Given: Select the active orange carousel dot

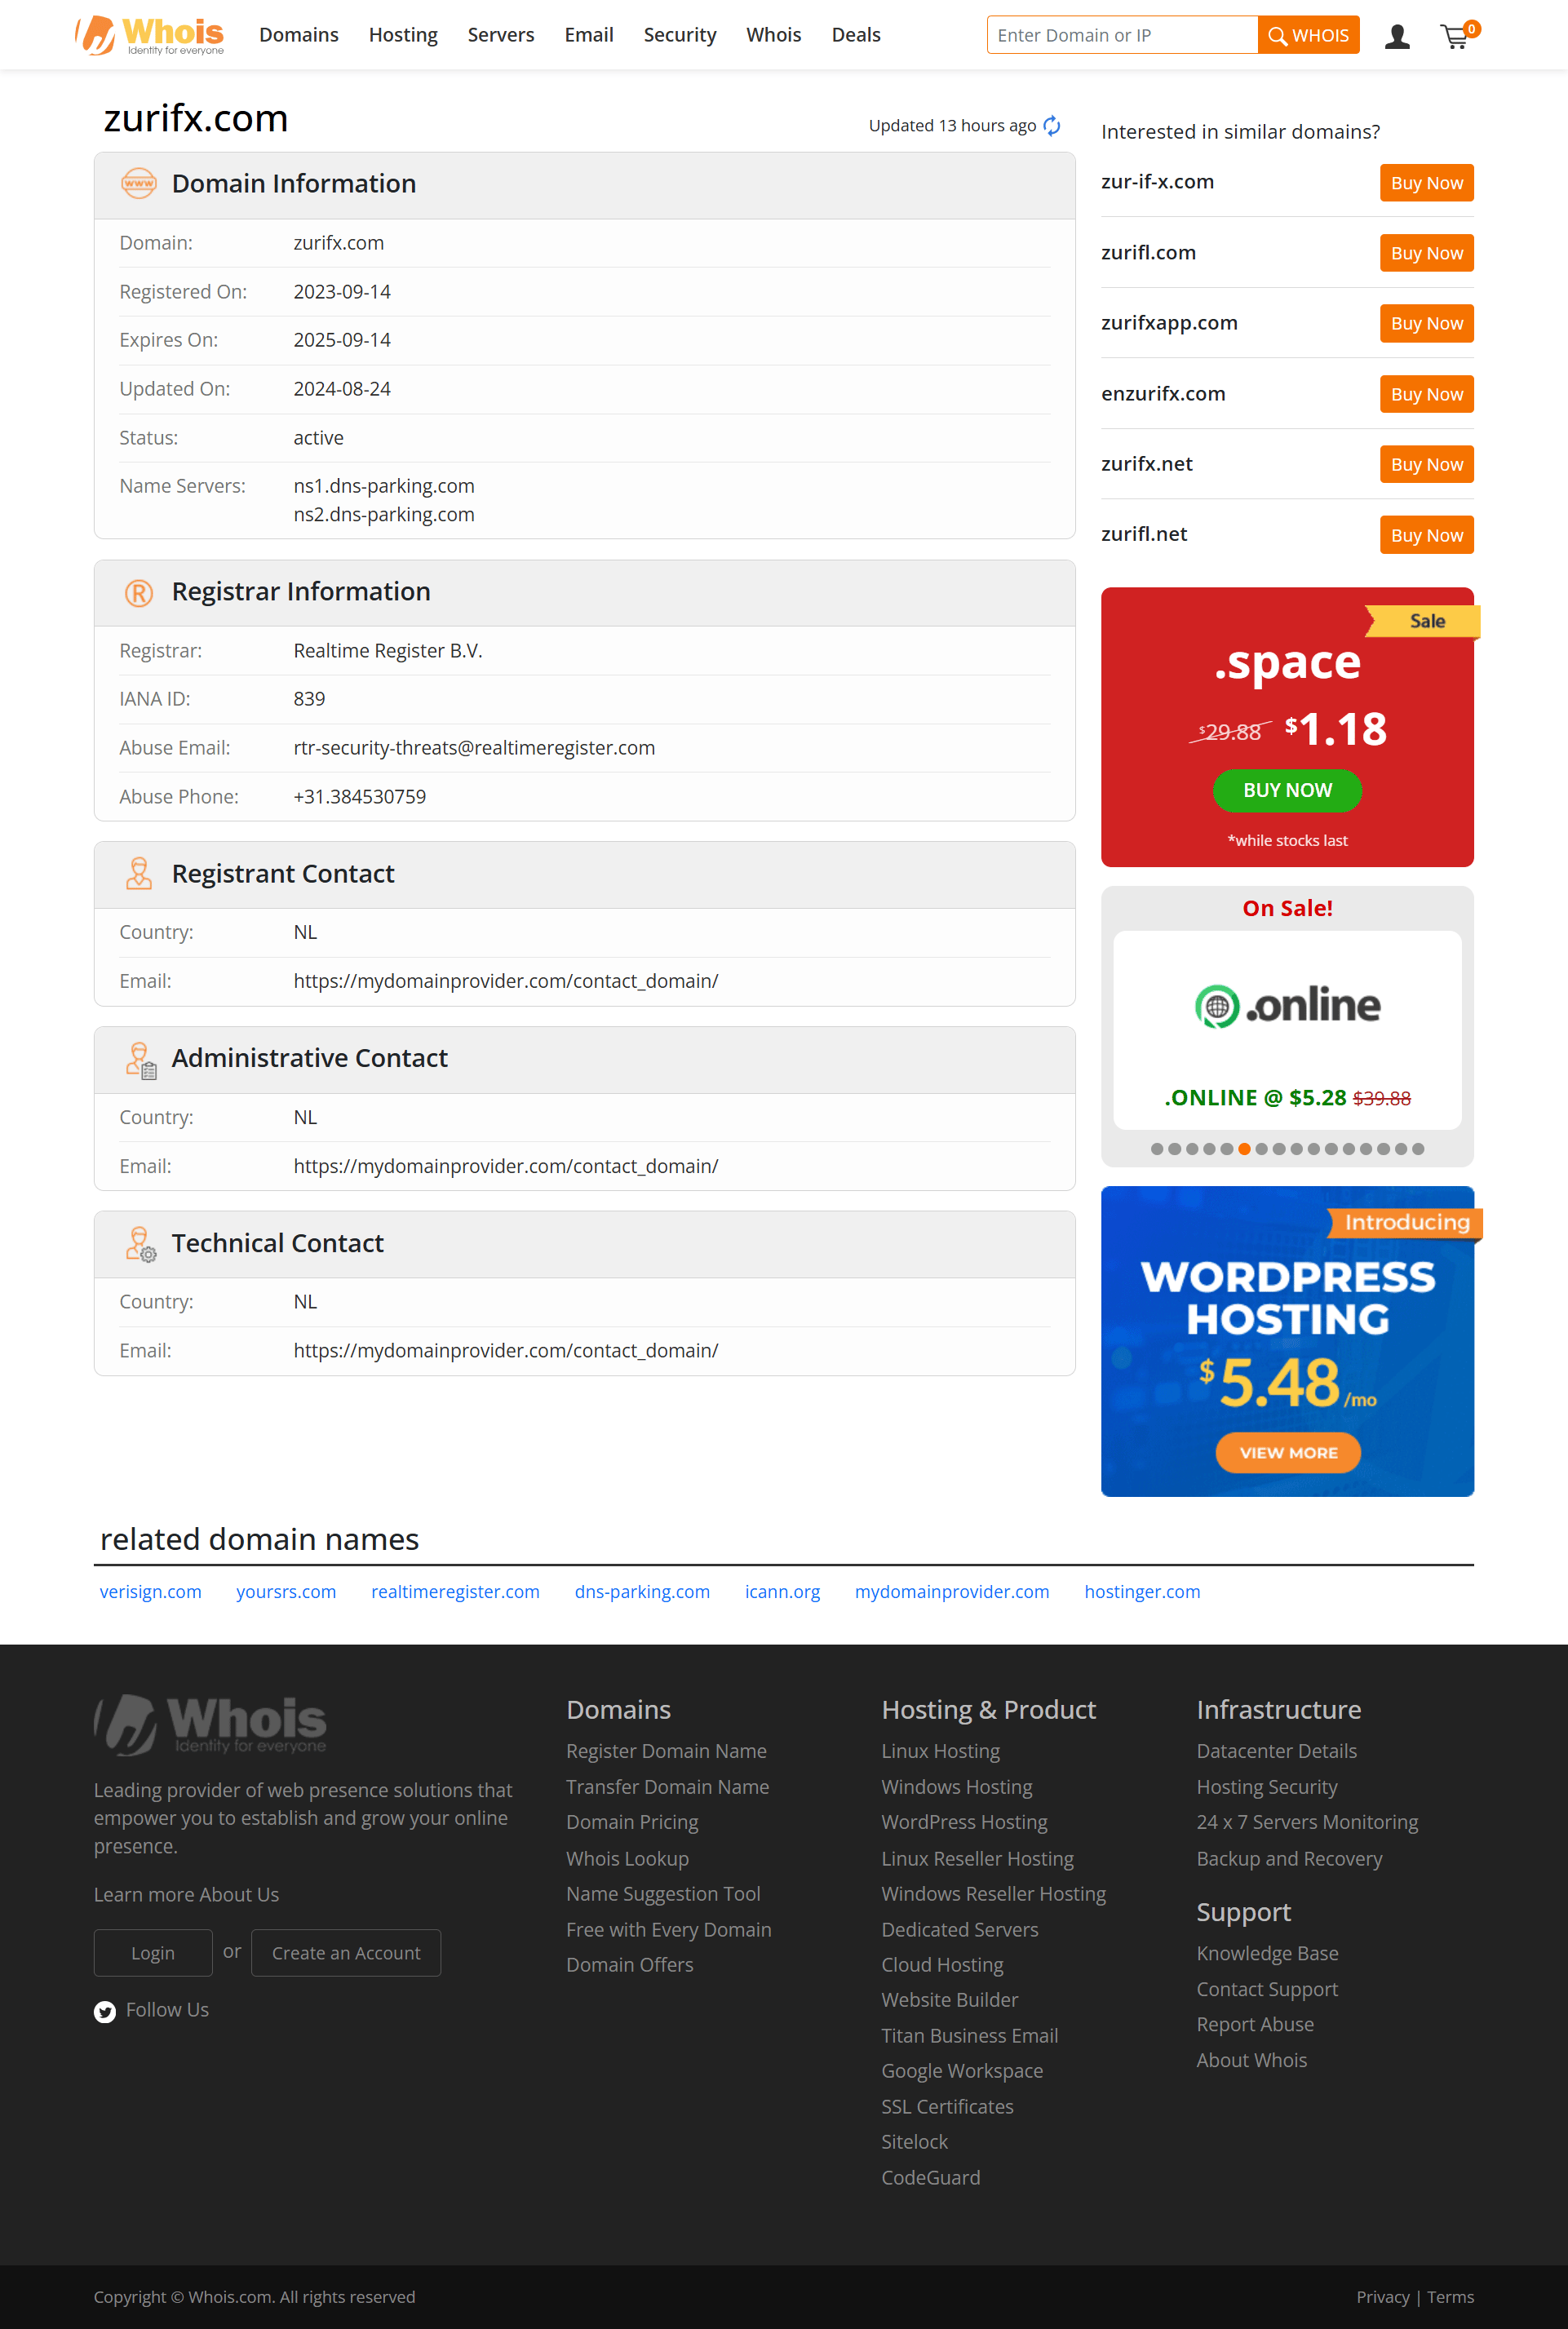Looking at the screenshot, I should point(1244,1149).
